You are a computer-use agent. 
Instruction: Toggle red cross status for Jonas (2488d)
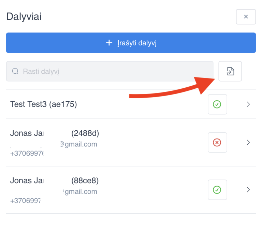point(217,142)
